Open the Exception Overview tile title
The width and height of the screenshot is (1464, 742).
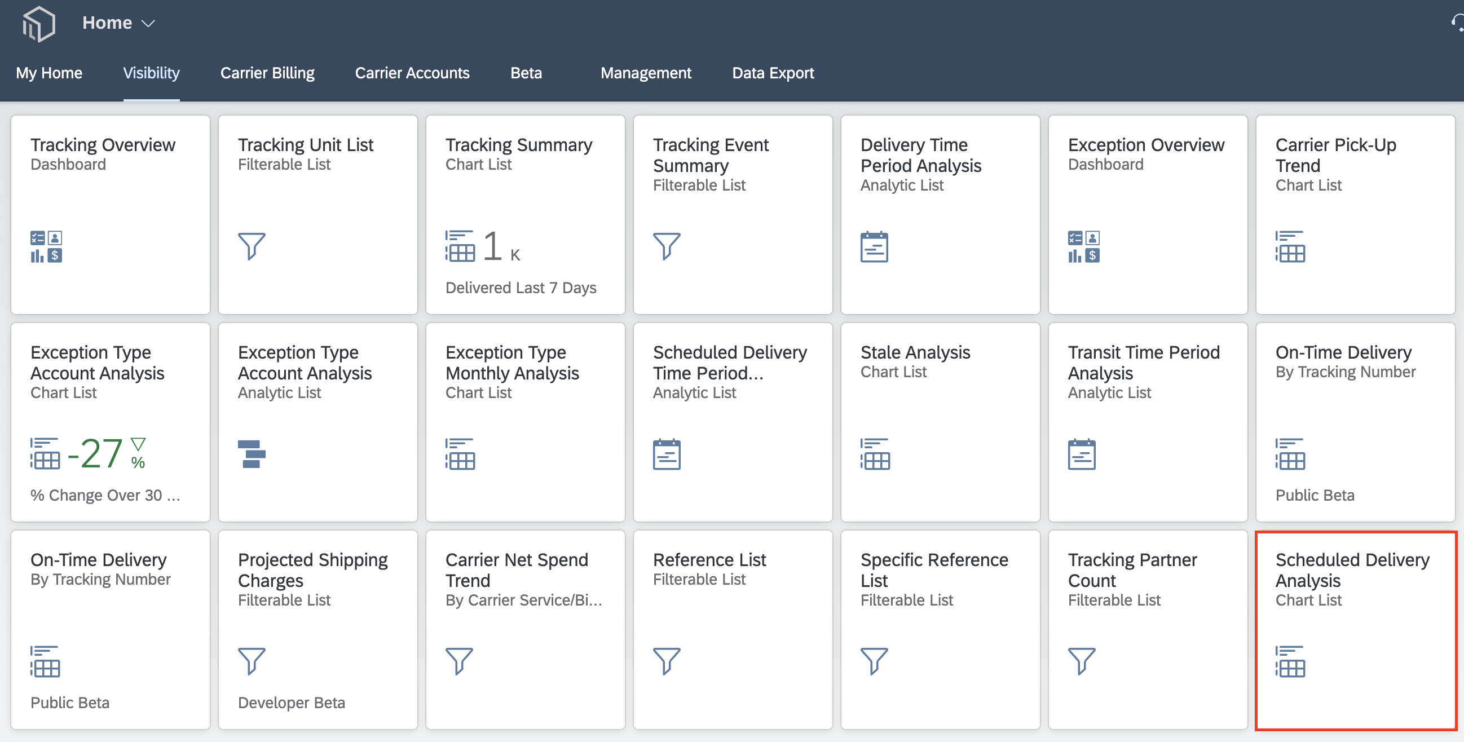[1146, 145]
